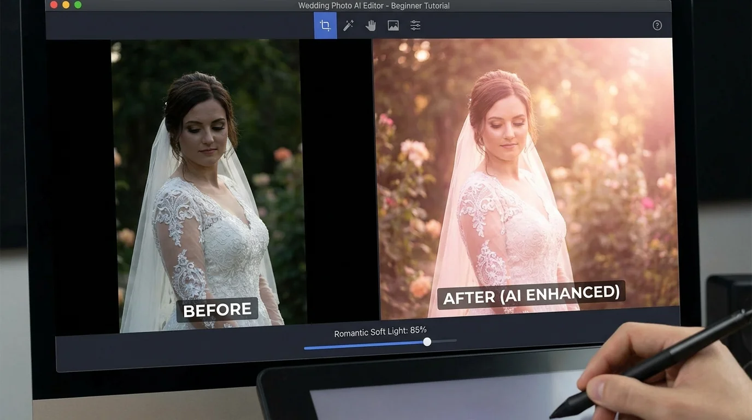Select the AI enhanced after photo preview

525,164
